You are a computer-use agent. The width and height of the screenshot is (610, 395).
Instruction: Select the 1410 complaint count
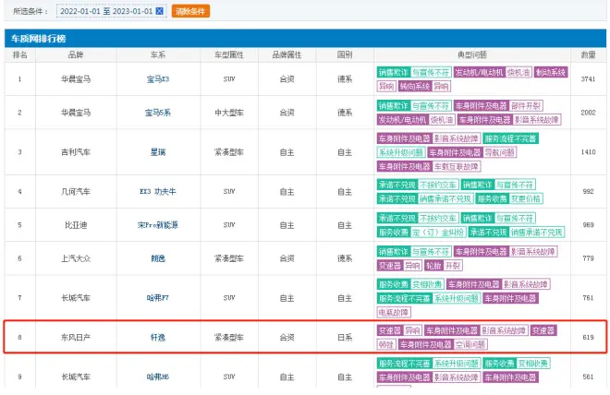click(588, 152)
